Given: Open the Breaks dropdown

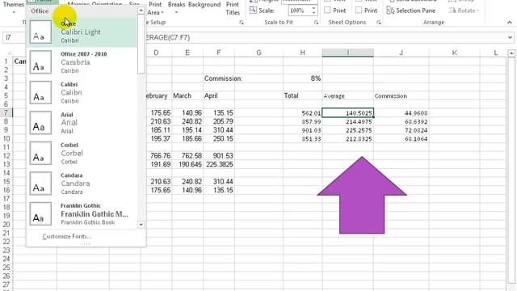Looking at the screenshot, I should tap(176, 7).
